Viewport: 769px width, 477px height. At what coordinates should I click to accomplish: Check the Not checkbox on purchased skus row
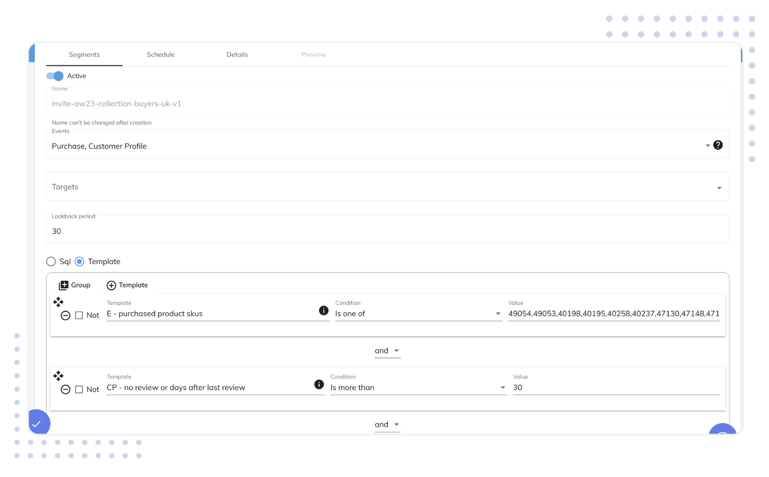coord(79,315)
